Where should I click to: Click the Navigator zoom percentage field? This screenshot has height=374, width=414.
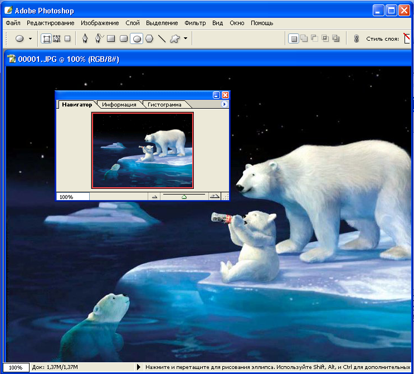click(x=72, y=197)
